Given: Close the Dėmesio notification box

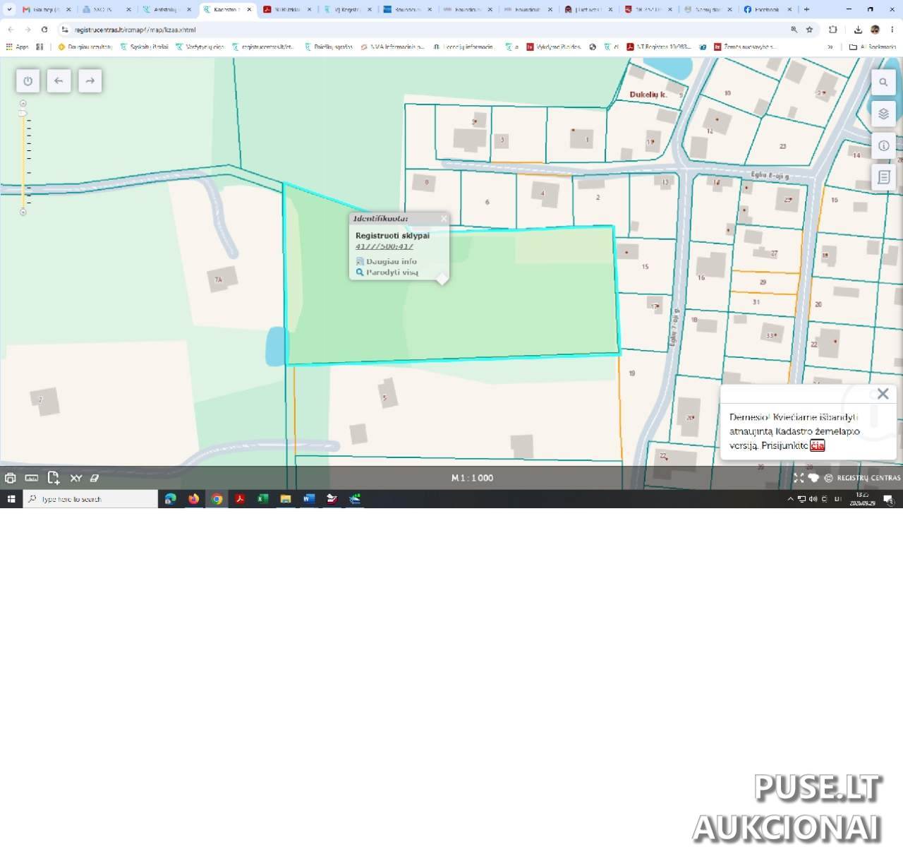Looking at the screenshot, I should coord(883,394).
